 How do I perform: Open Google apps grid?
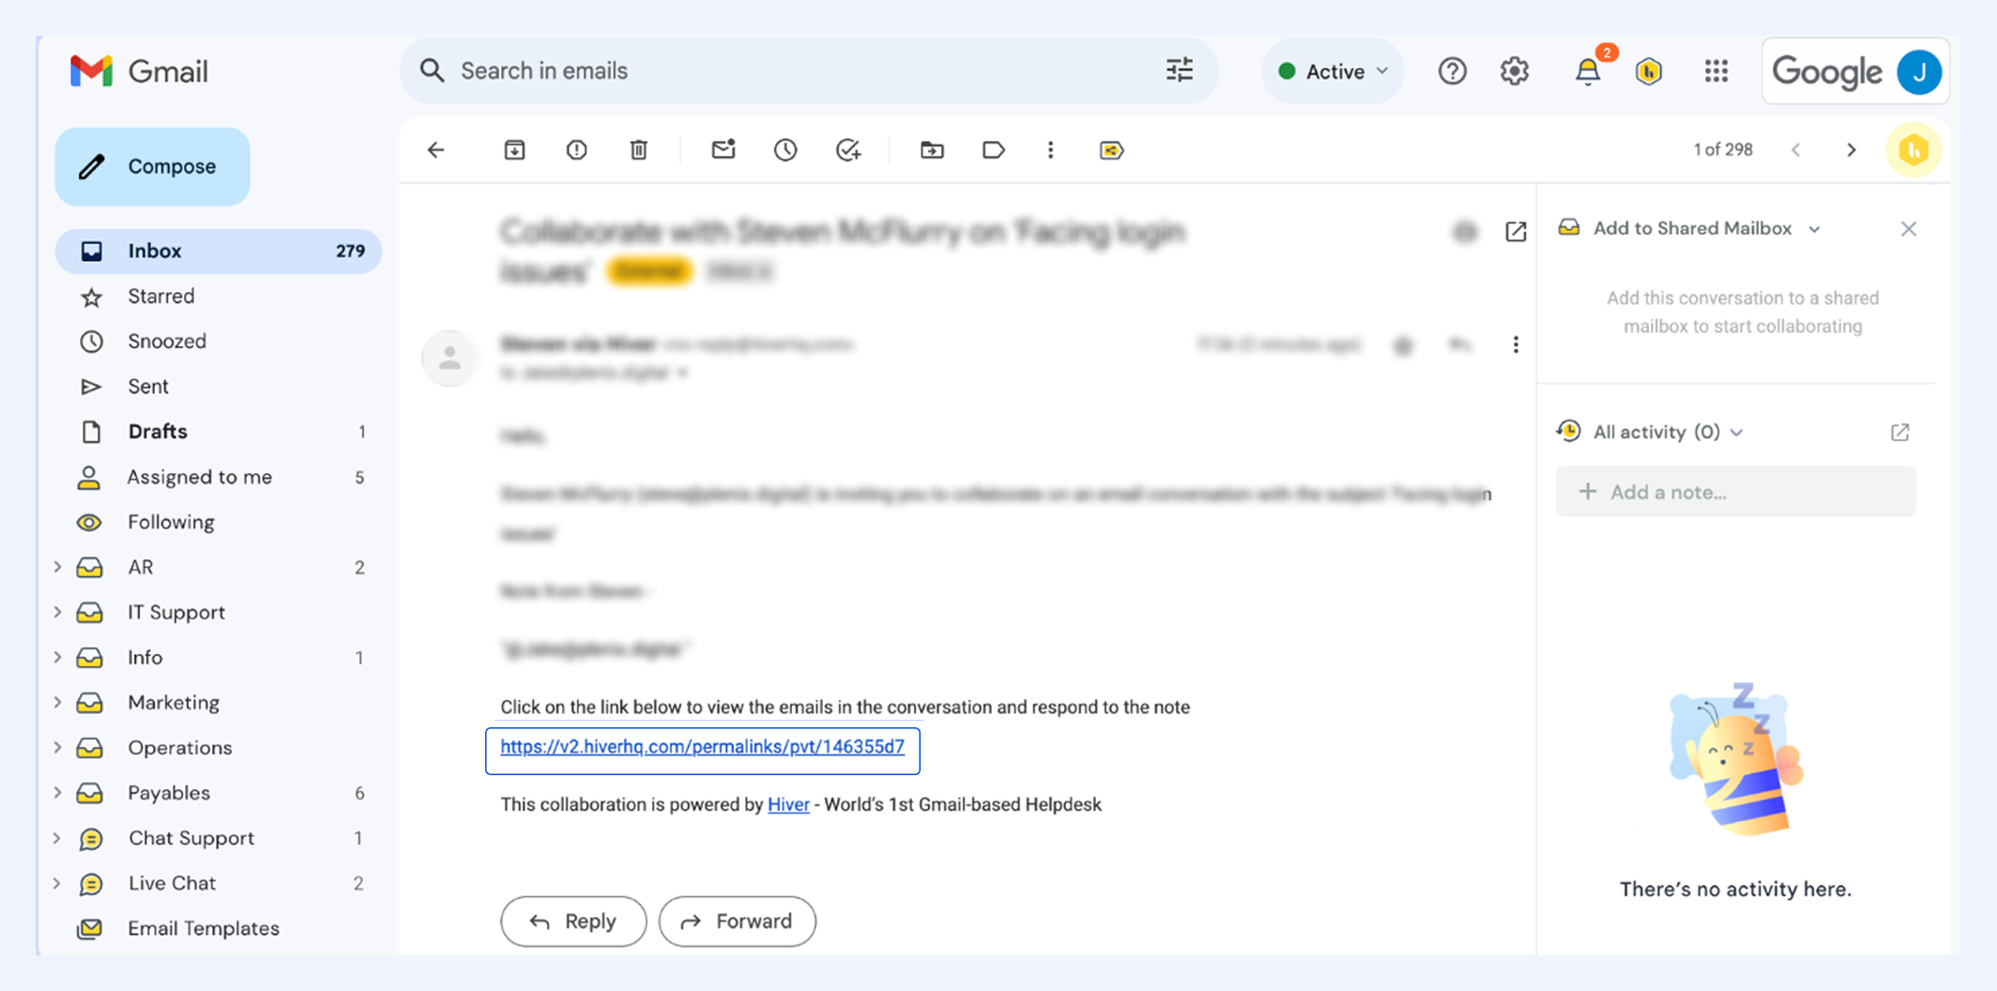point(1716,71)
